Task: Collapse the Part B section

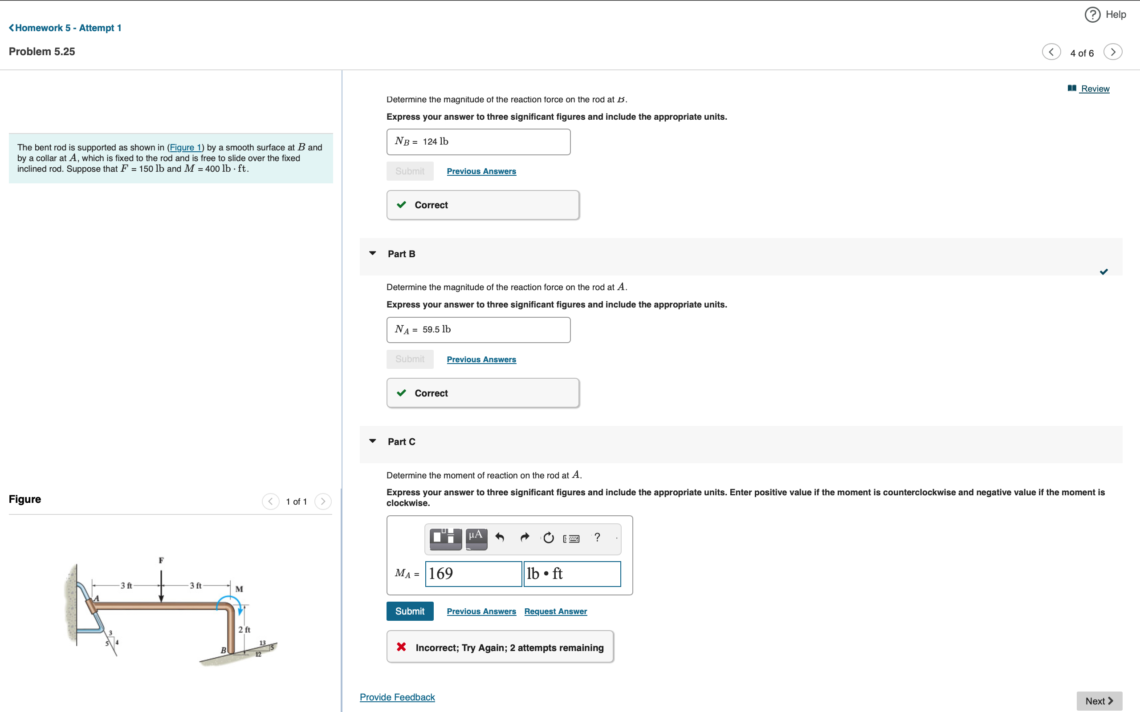Action: pos(373,253)
